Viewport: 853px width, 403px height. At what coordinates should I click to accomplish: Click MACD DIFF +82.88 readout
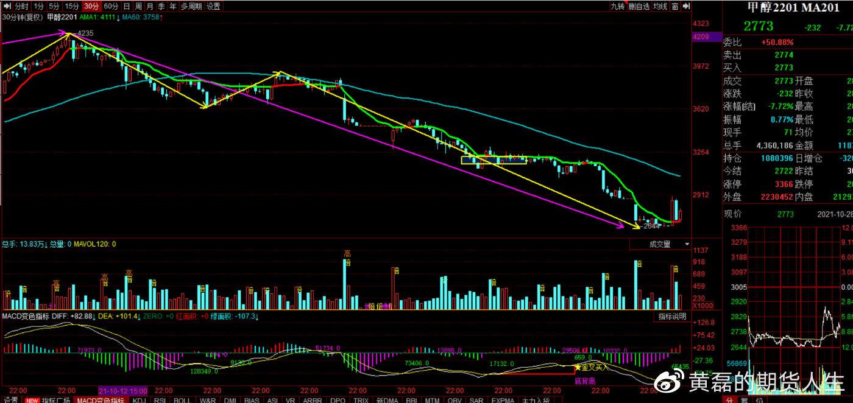click(x=71, y=317)
